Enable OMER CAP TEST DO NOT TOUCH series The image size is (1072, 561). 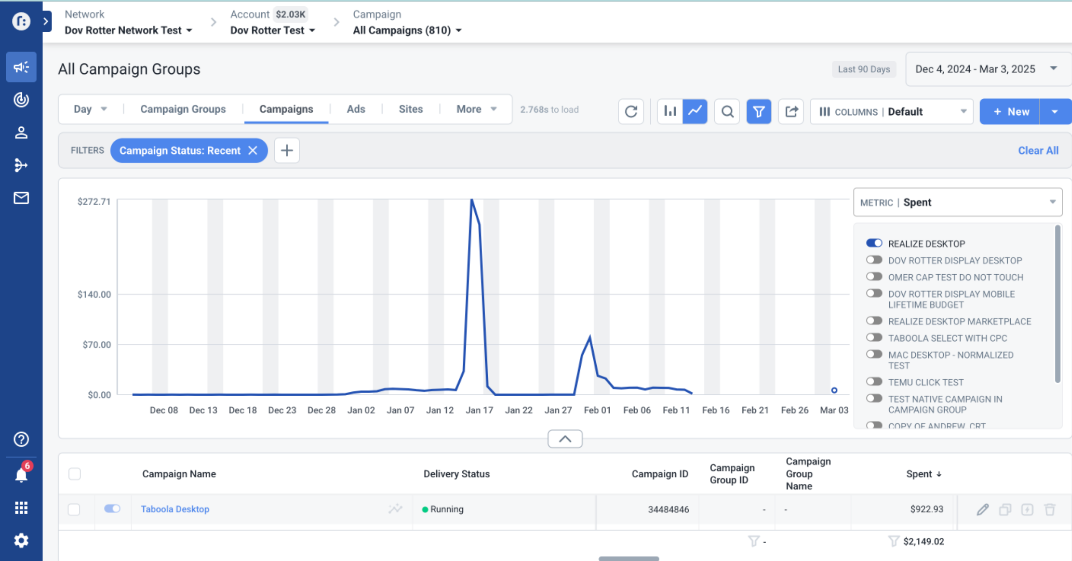click(874, 276)
